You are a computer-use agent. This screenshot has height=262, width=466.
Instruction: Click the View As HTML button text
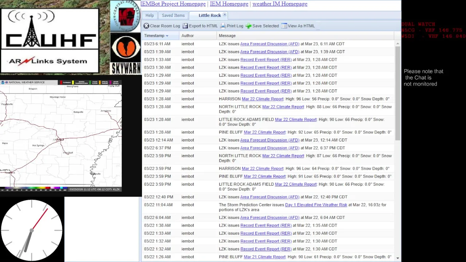[x=301, y=26]
